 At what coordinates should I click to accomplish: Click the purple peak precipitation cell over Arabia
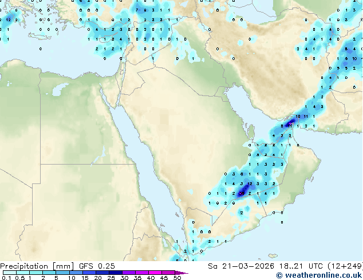pos(242,193)
